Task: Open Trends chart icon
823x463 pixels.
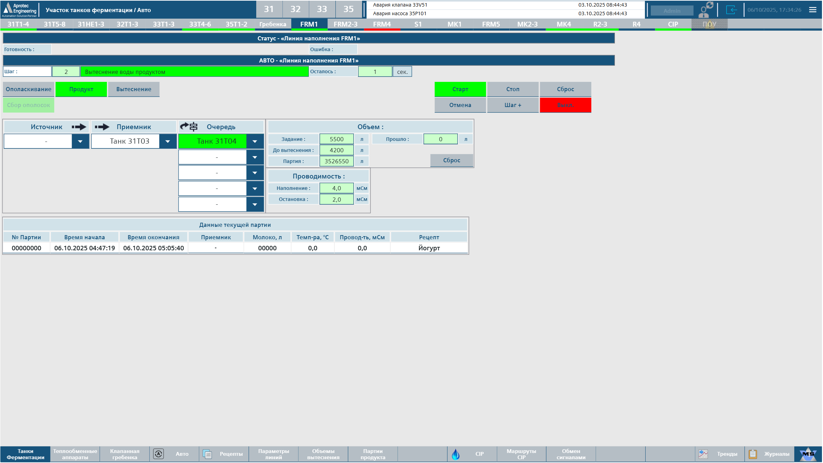Action: 703,454
